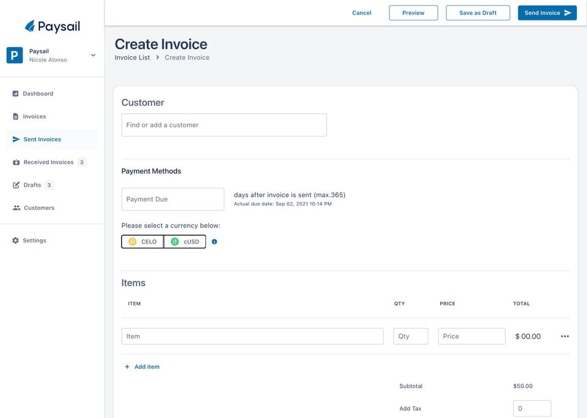Image resolution: width=587 pixels, height=418 pixels.
Task: Go back to Invoice List breadcrumb
Action: click(x=132, y=58)
